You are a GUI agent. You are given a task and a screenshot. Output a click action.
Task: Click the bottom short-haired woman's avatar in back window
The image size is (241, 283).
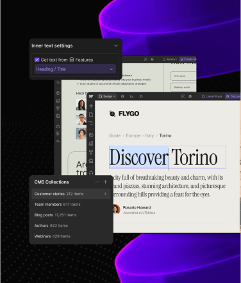(x=81, y=133)
